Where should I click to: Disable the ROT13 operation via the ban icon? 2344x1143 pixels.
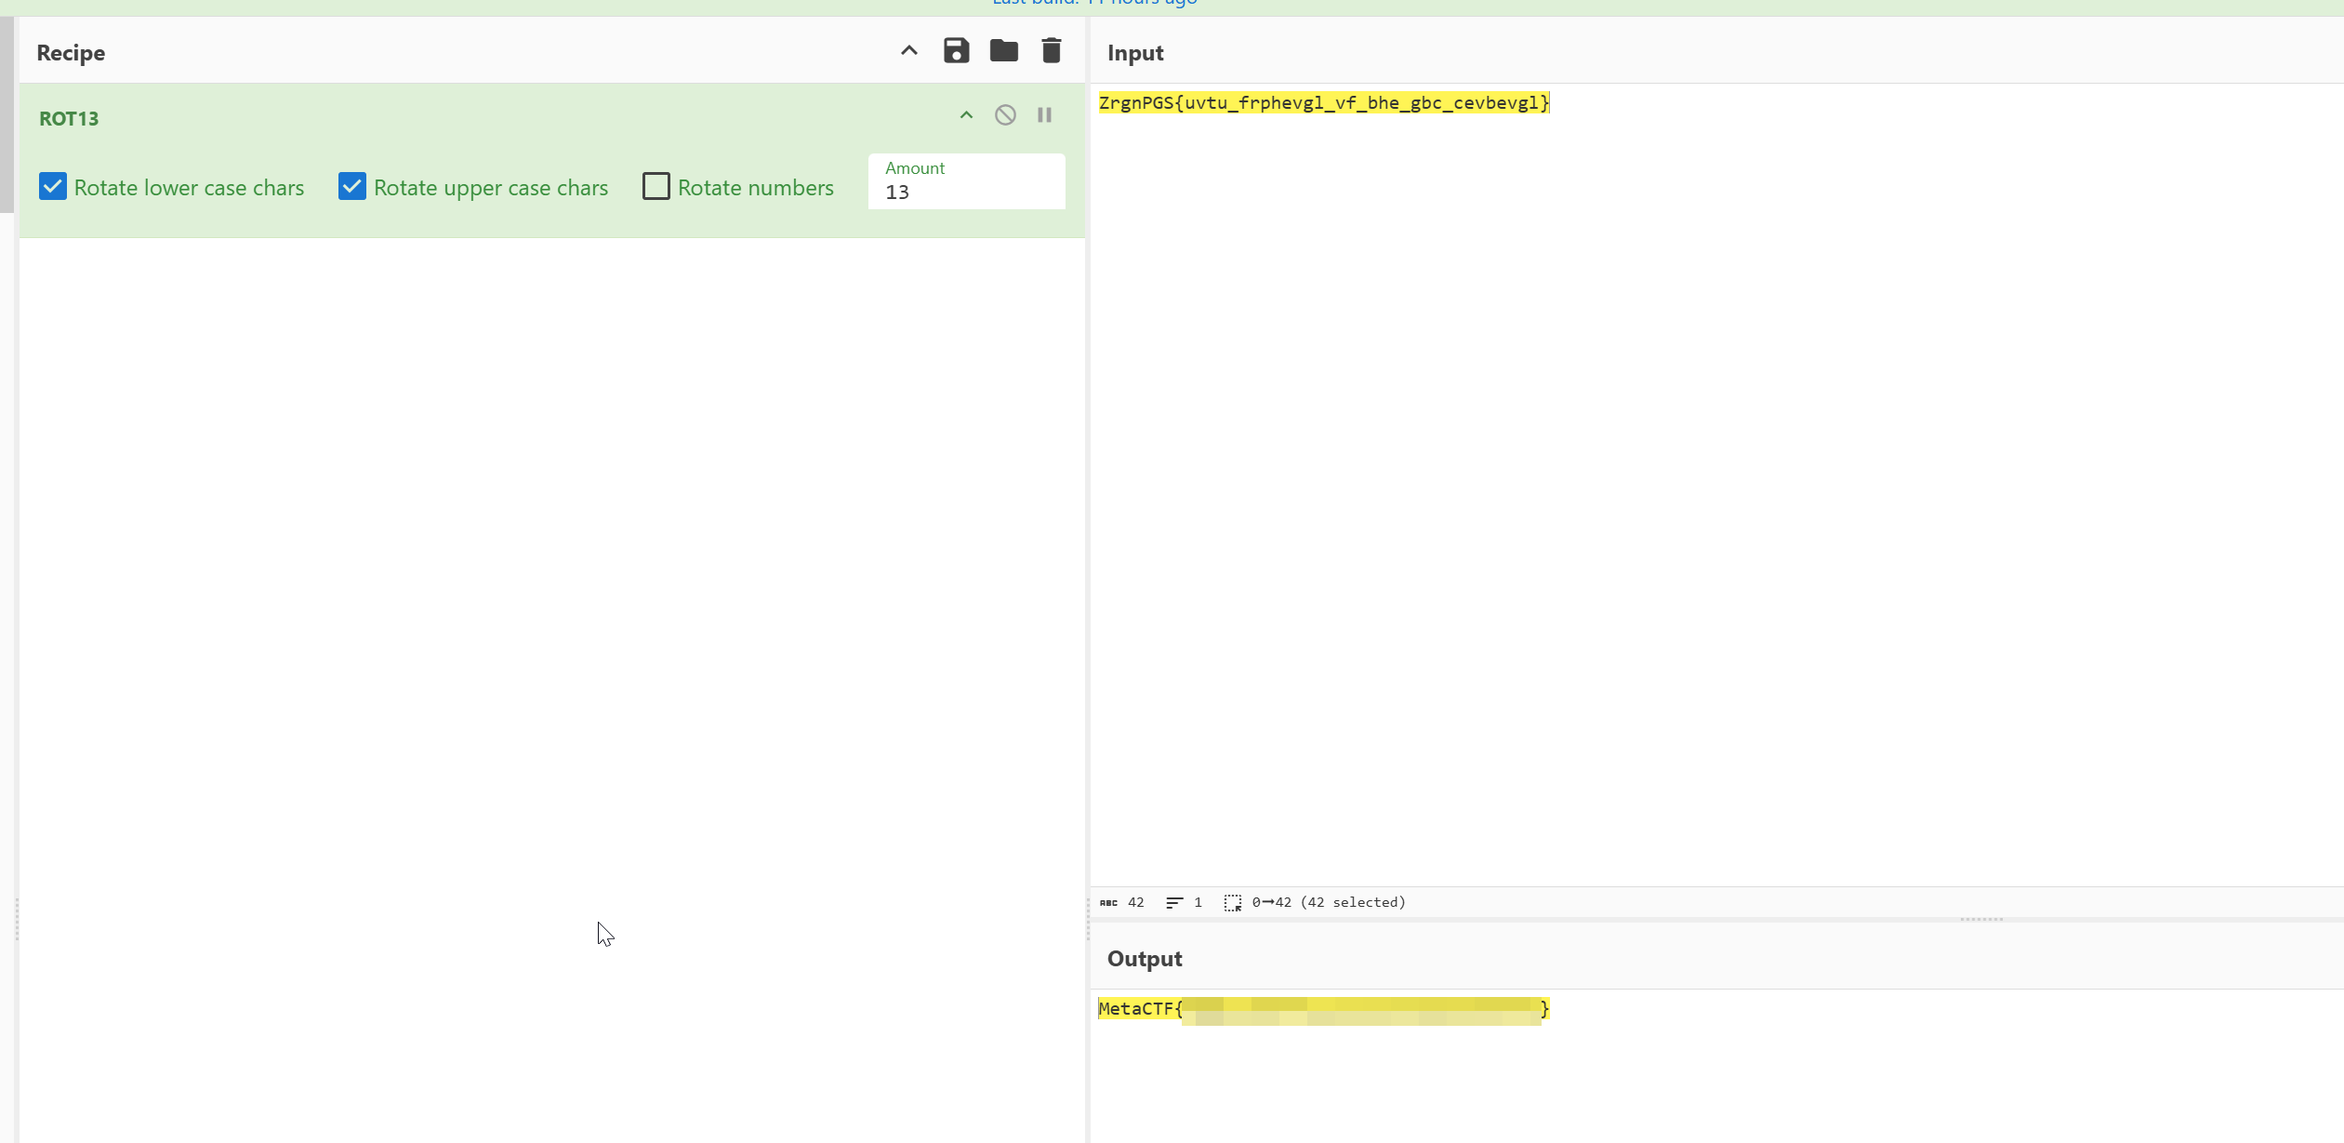[1005, 114]
